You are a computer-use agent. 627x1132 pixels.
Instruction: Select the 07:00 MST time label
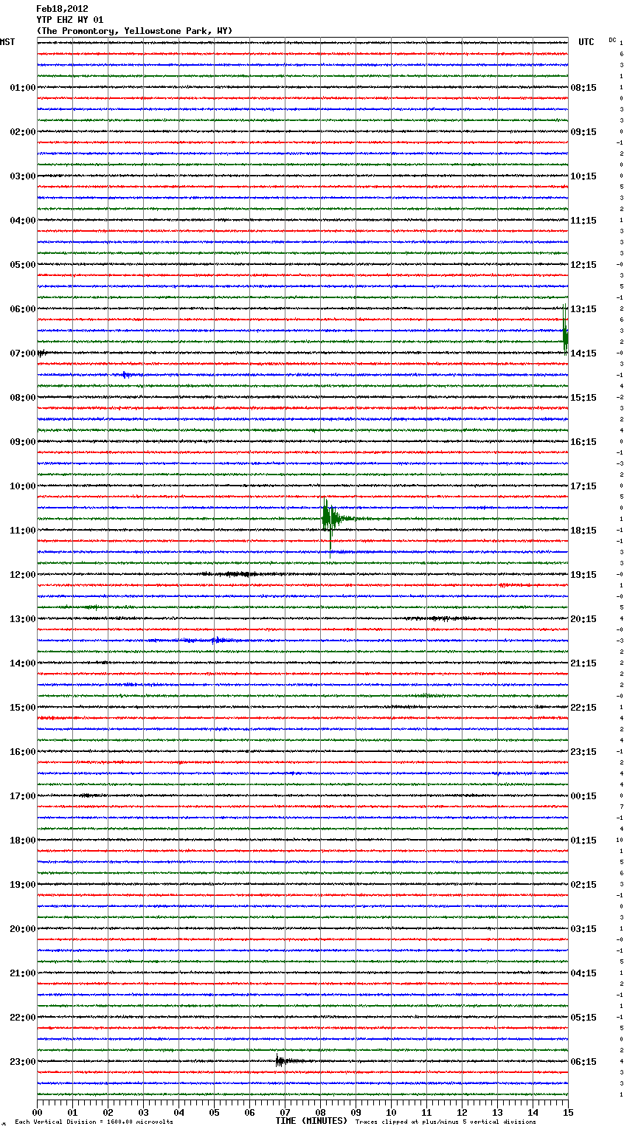coord(22,353)
